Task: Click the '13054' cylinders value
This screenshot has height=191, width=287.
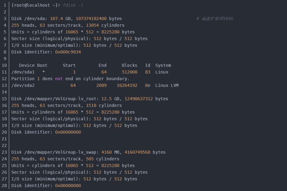Action: (92, 25)
